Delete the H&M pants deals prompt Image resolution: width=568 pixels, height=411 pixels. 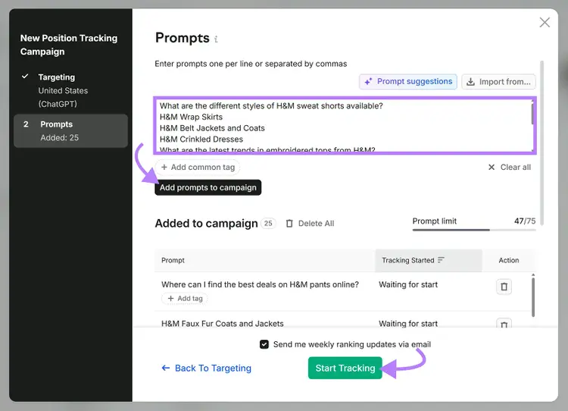tap(504, 287)
